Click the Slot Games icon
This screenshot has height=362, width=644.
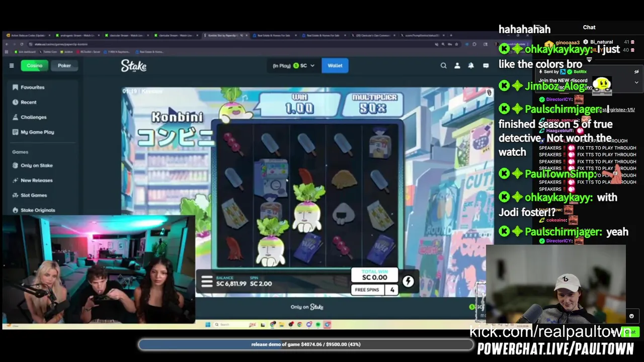pos(15,195)
